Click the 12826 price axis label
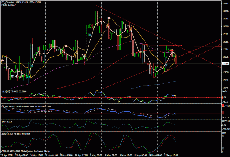This screenshot has height=157, width=230. [225, 57]
